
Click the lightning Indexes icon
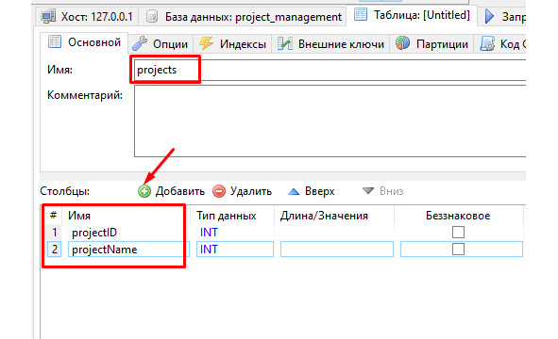click(206, 43)
